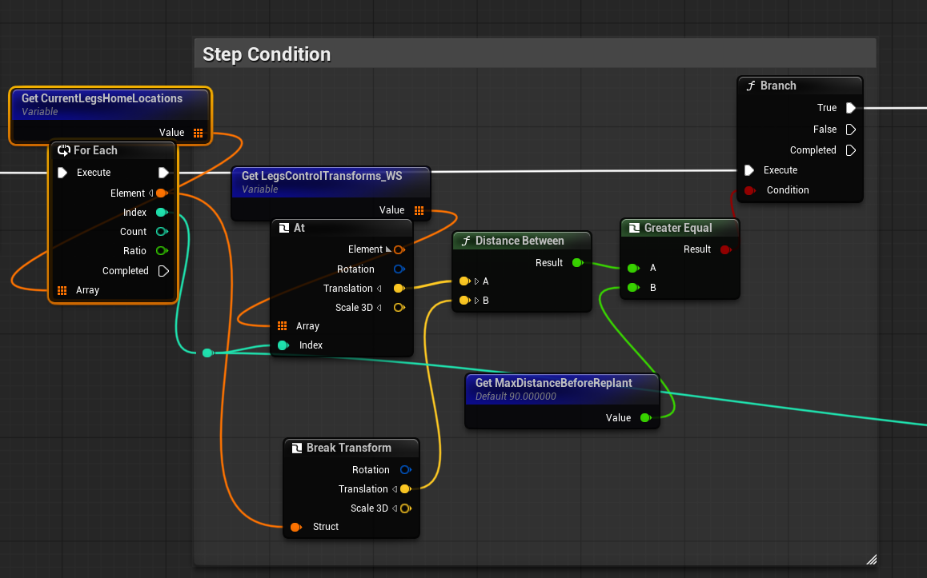Click Get CurrentLegsHomeLocations Value array pin
The width and height of the screenshot is (927, 578).
coord(198,133)
